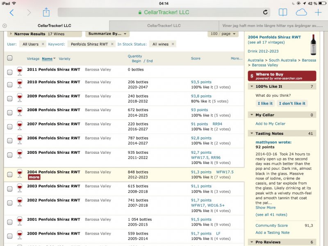The height and width of the screenshot is (246, 328).
Task: Switch to the first CellarTracker tab
Action: 55,26
